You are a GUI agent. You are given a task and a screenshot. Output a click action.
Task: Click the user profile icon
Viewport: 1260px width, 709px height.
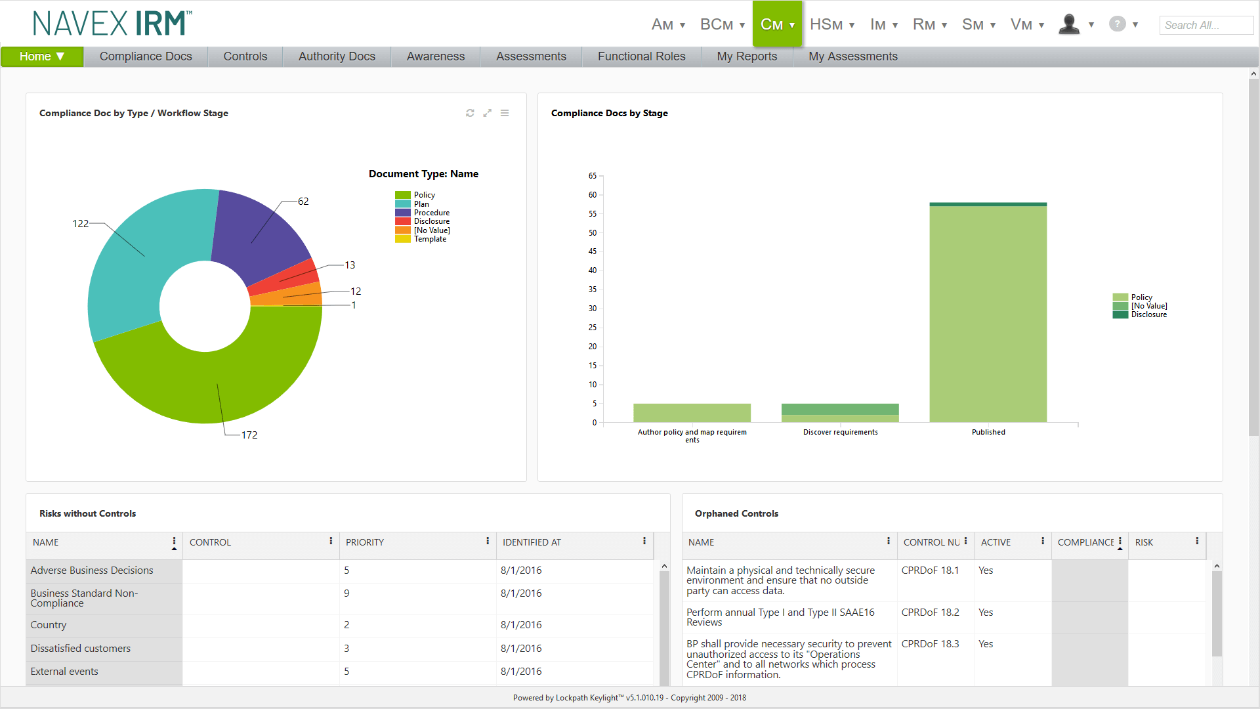pyautogui.click(x=1068, y=23)
